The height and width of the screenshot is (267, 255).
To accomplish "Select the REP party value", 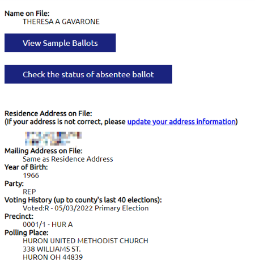I will [x=29, y=192].
